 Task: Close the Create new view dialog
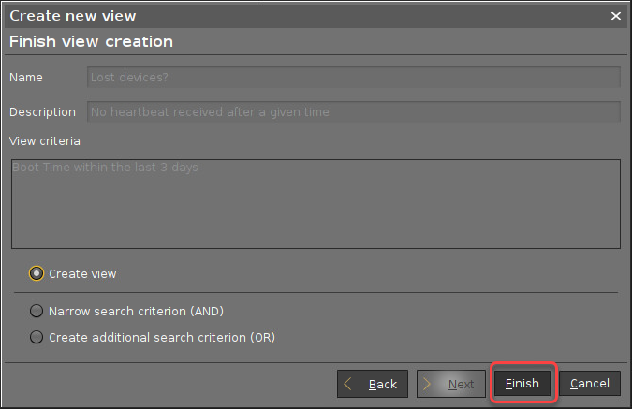[615, 16]
